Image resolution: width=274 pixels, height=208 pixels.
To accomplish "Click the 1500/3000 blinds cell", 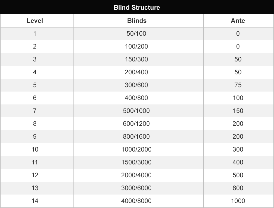I will pyautogui.click(x=136, y=162).
